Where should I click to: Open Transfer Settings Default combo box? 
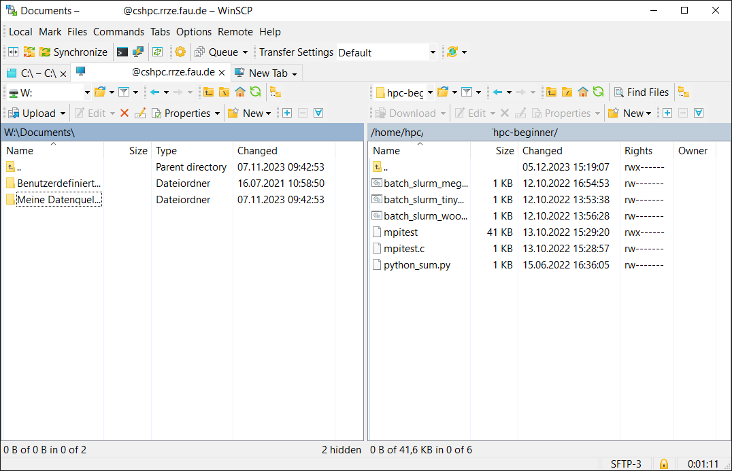pos(387,52)
